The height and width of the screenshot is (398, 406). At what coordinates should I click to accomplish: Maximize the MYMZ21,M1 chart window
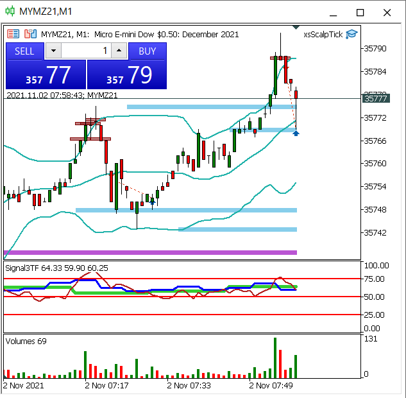[360, 12]
